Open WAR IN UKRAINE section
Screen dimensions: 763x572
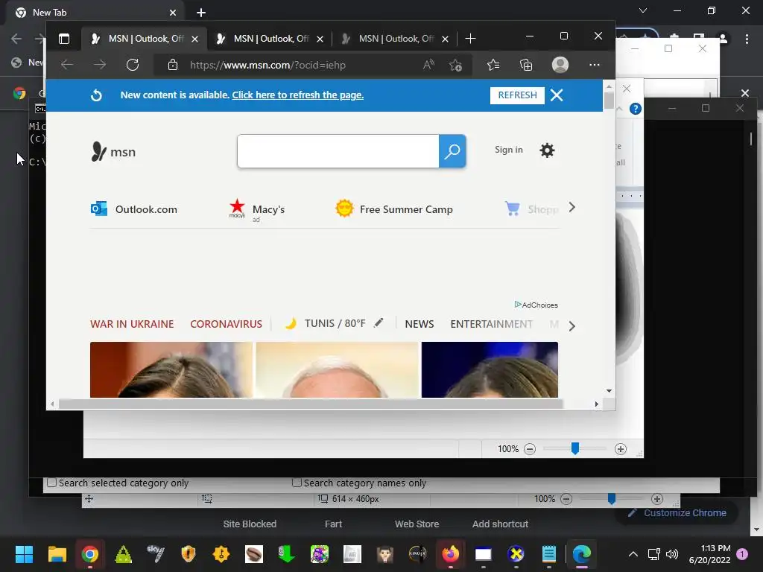click(x=132, y=324)
